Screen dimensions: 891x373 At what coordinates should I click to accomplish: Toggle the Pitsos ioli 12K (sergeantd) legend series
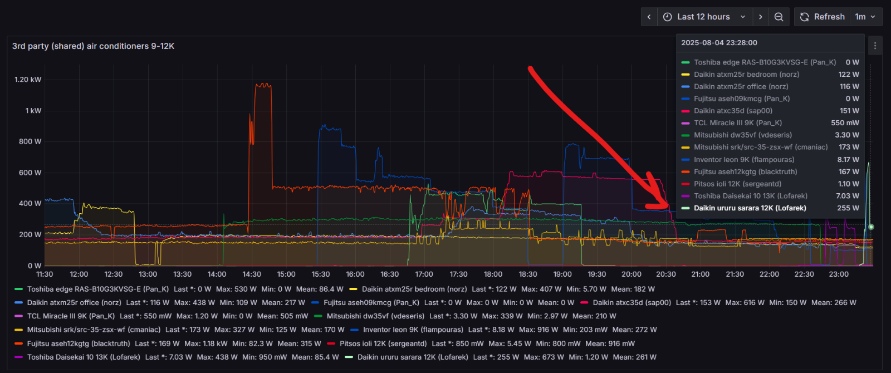(383, 343)
